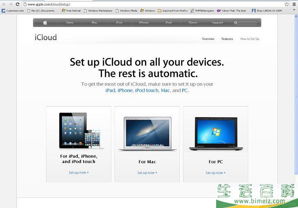Open the Store tab in Apple nav
This screenshot has width=298, height=208.
pos(70,23)
